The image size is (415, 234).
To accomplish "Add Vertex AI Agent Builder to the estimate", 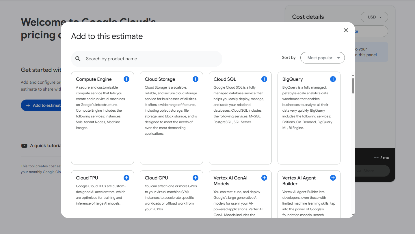I will coord(333,178).
